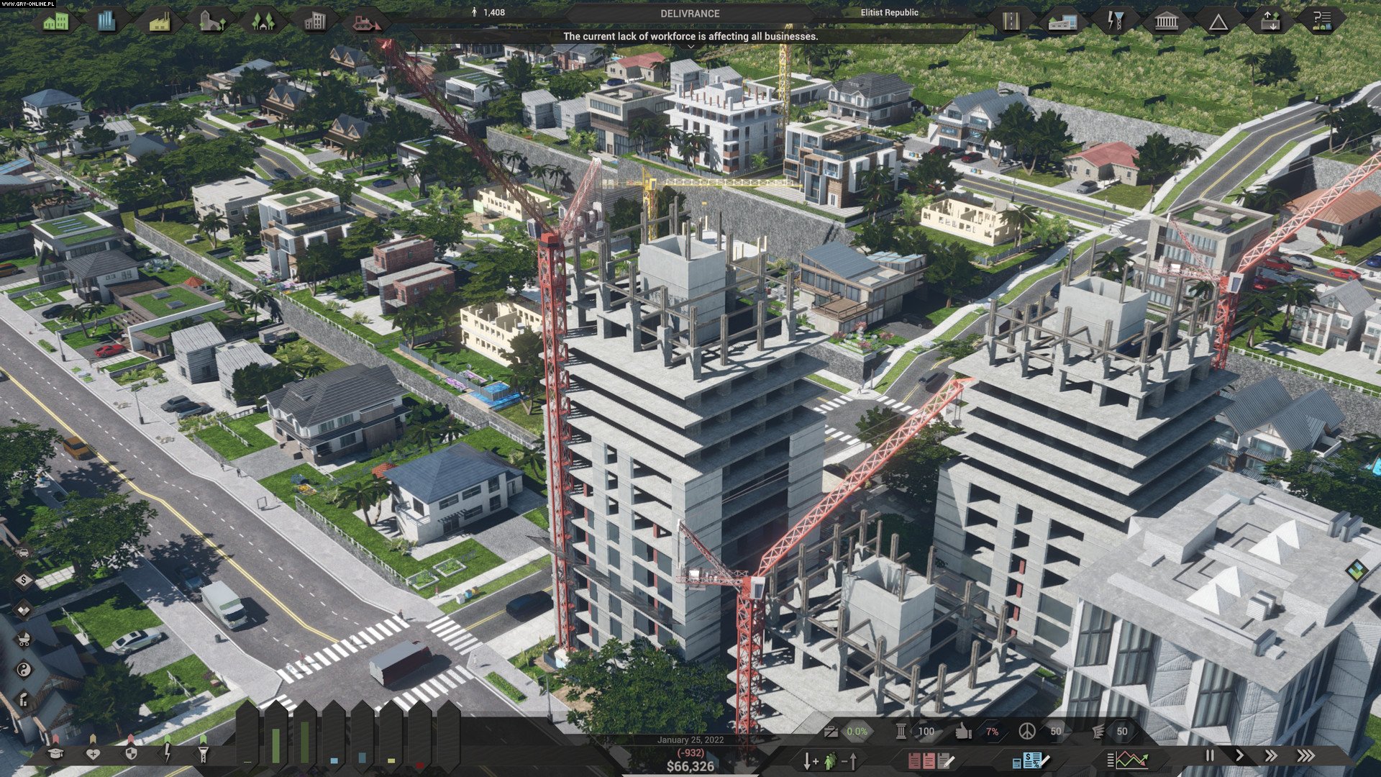This screenshot has width=1381, height=777.
Task: Set fastest game speed with triple arrows
Action: pos(1307,755)
